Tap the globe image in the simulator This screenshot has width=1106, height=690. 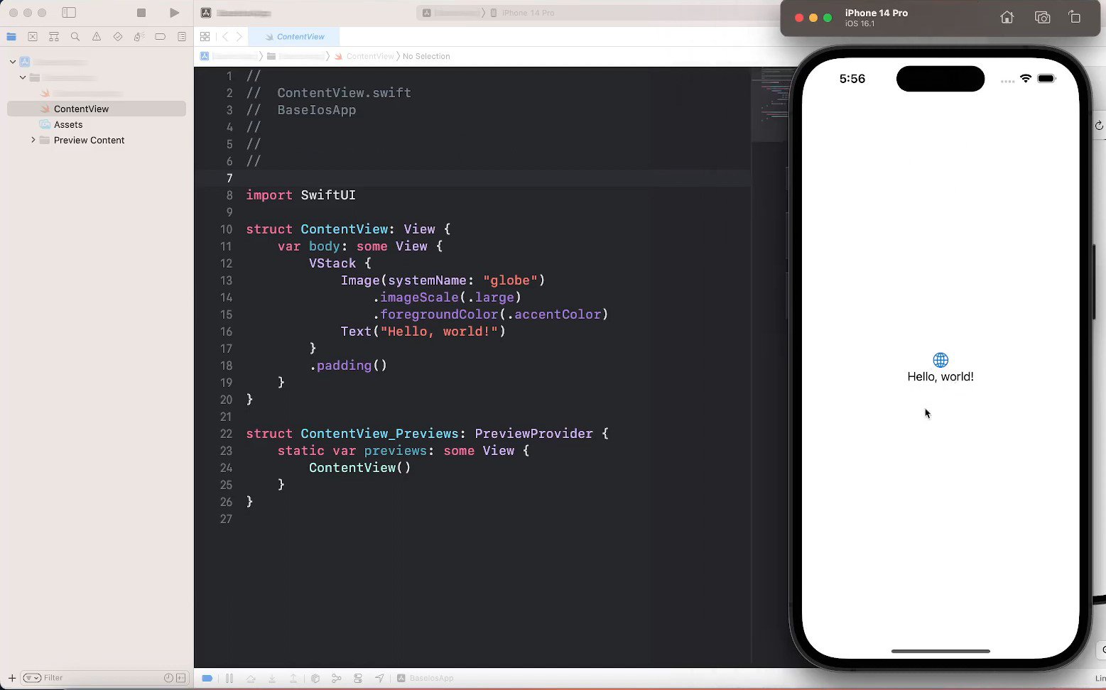click(940, 360)
